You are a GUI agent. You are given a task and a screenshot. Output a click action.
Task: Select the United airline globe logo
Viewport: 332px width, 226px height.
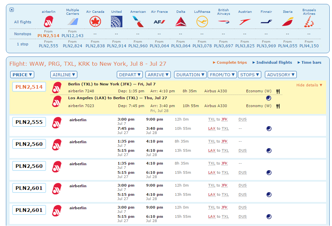[116, 22]
